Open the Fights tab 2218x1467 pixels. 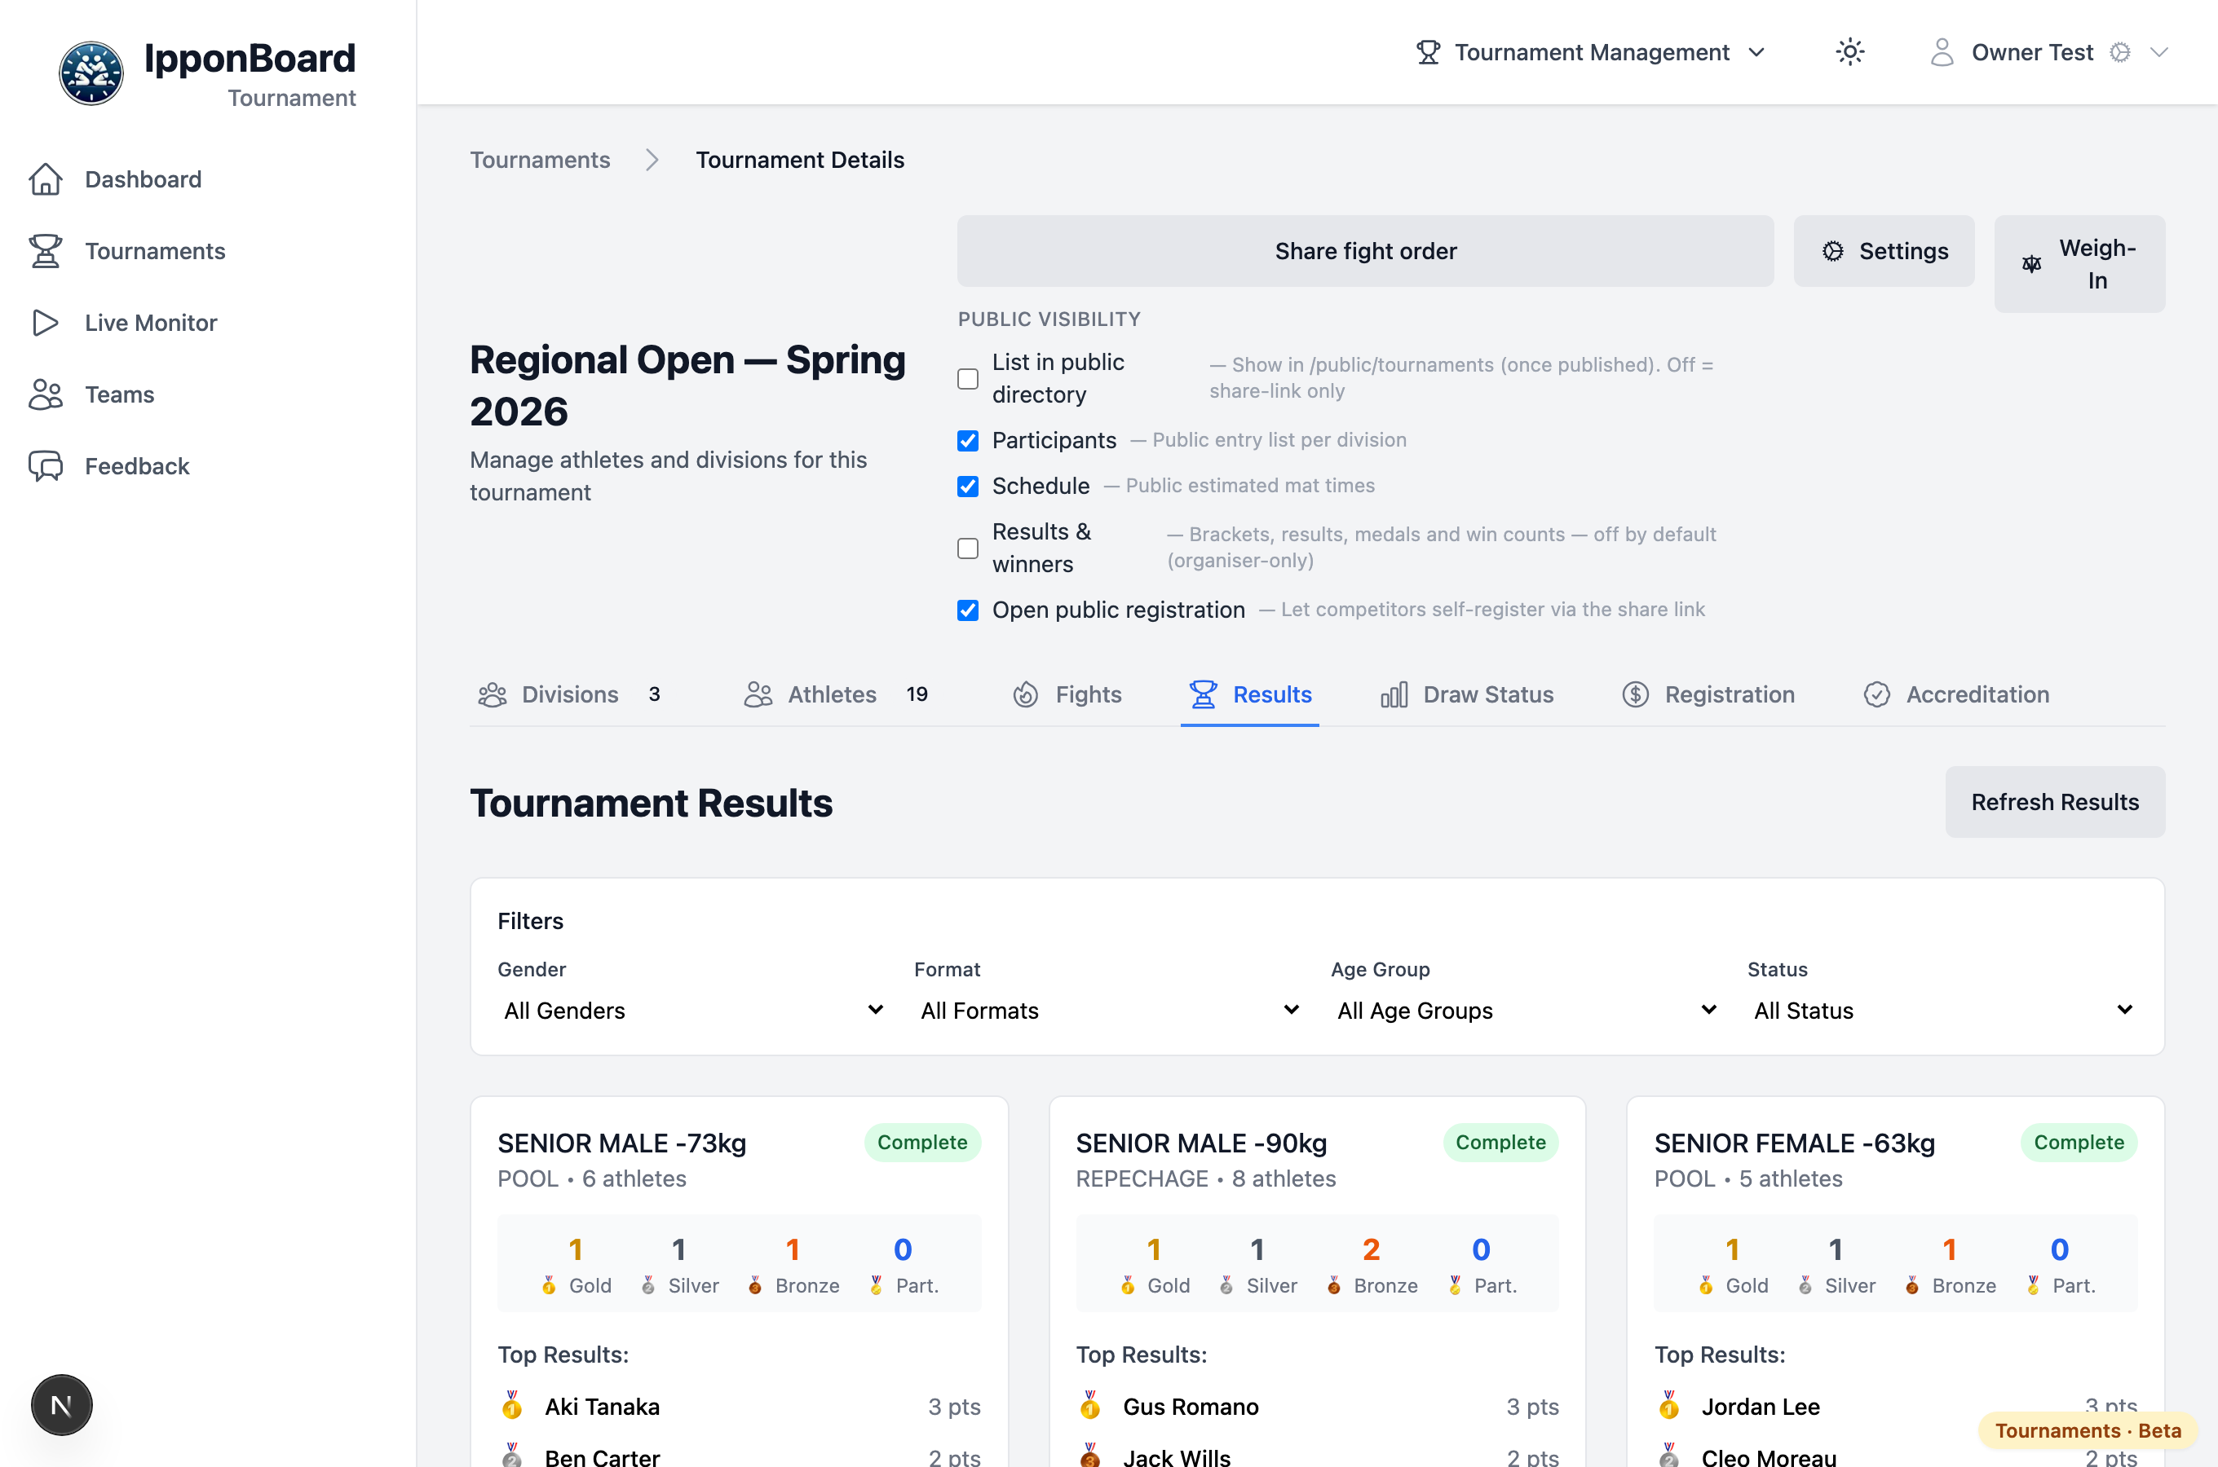1067,694
